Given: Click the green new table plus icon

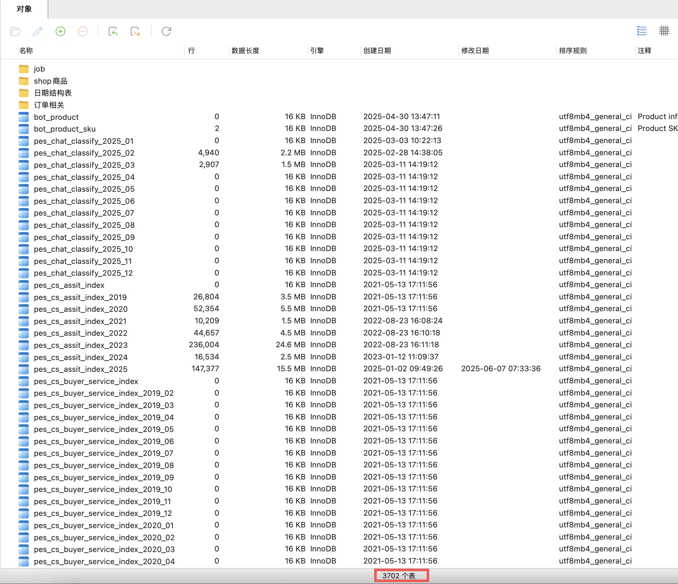Looking at the screenshot, I should tap(60, 31).
